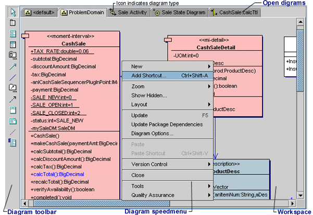This screenshot has height=215, width=313.
Task: Click the vertical scrollbar up arrow
Action: [300, 23]
